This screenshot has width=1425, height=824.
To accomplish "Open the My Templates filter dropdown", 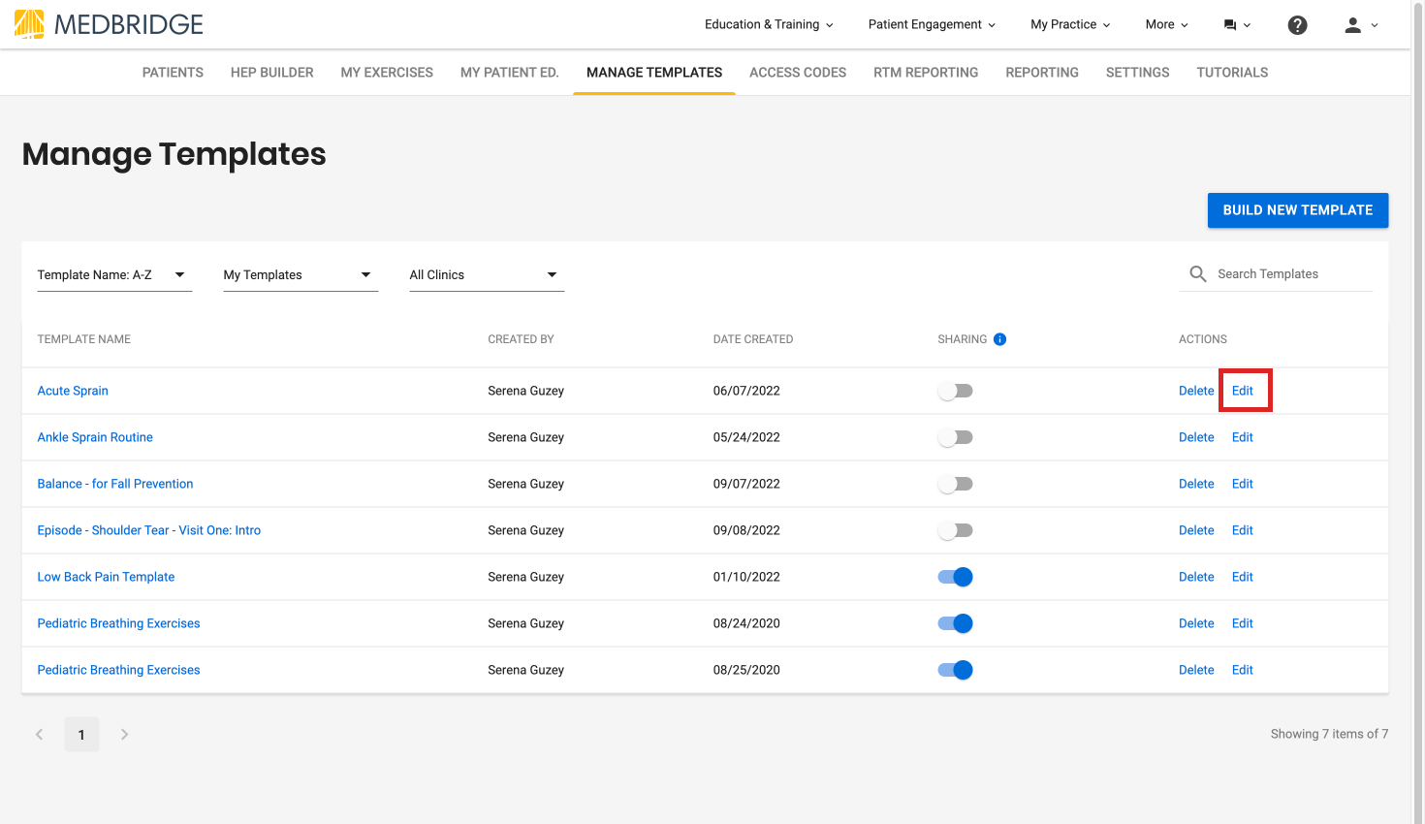I will 301,275.
